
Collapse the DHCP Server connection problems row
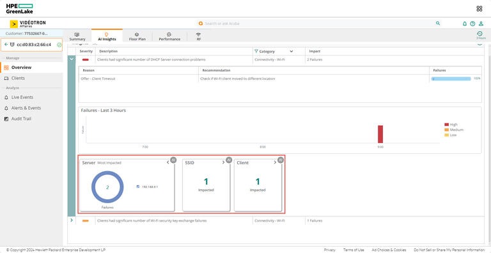coord(72,59)
